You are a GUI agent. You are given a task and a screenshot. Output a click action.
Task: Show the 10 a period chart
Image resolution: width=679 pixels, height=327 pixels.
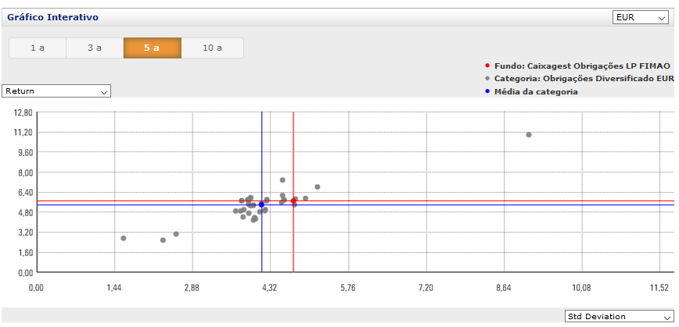(212, 48)
